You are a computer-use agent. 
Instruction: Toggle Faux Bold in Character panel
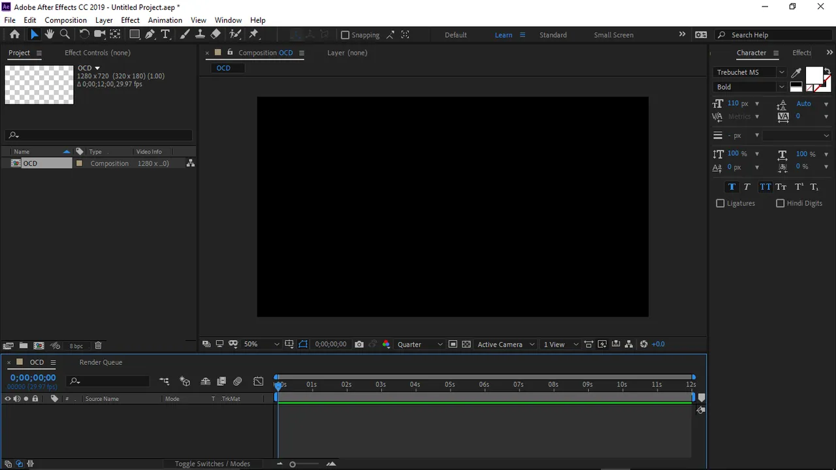[731, 187]
